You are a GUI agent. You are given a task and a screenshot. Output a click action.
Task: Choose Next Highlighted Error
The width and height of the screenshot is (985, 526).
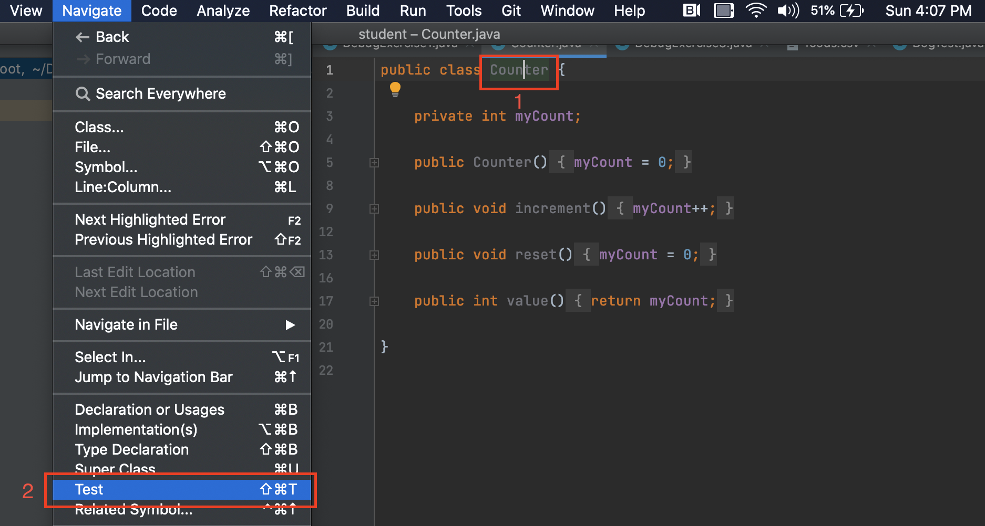click(150, 220)
